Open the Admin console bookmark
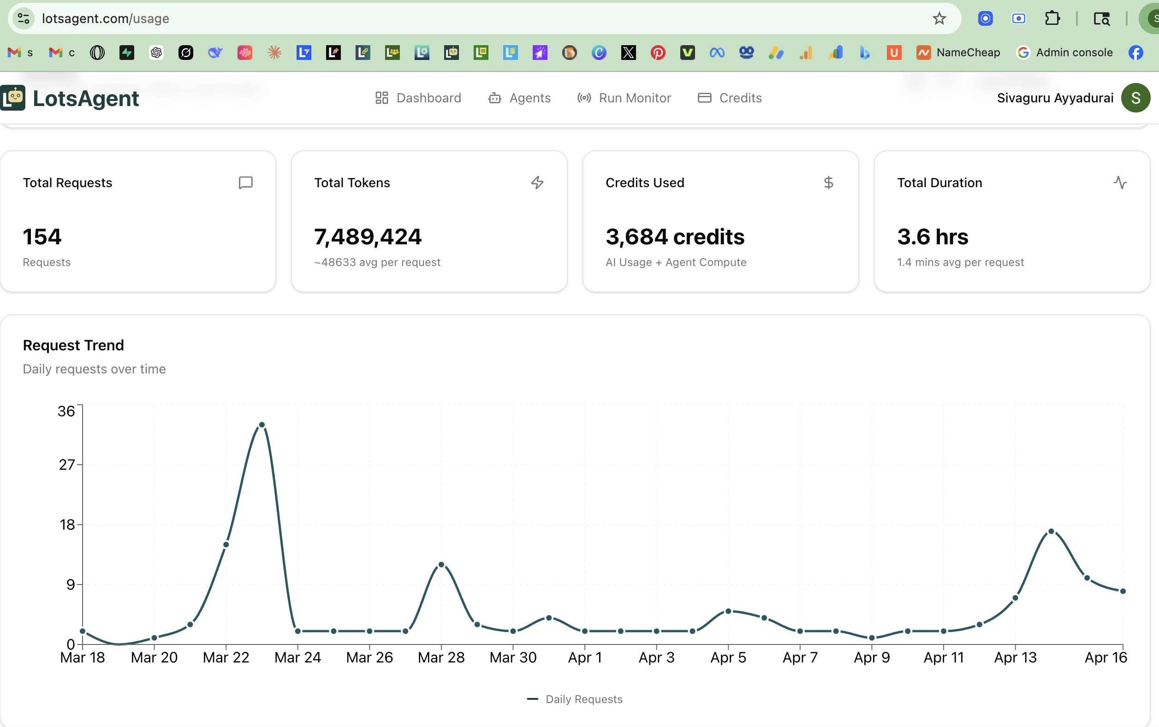 pos(1064,53)
